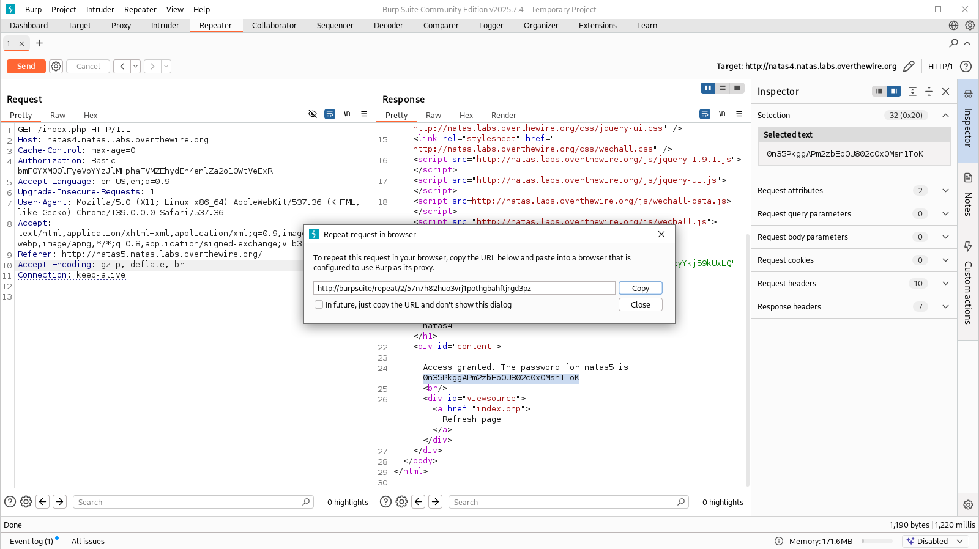Open Repeater settings gear next to Send
The width and height of the screenshot is (979, 549).
(x=56, y=66)
